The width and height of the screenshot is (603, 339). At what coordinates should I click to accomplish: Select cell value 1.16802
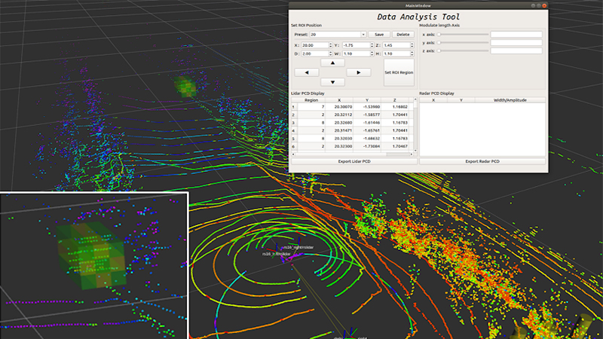click(394, 107)
